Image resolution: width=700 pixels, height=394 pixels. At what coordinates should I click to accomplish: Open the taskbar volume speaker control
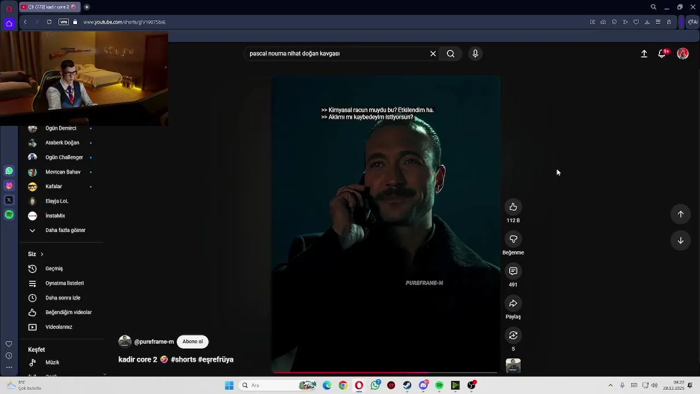click(x=655, y=386)
